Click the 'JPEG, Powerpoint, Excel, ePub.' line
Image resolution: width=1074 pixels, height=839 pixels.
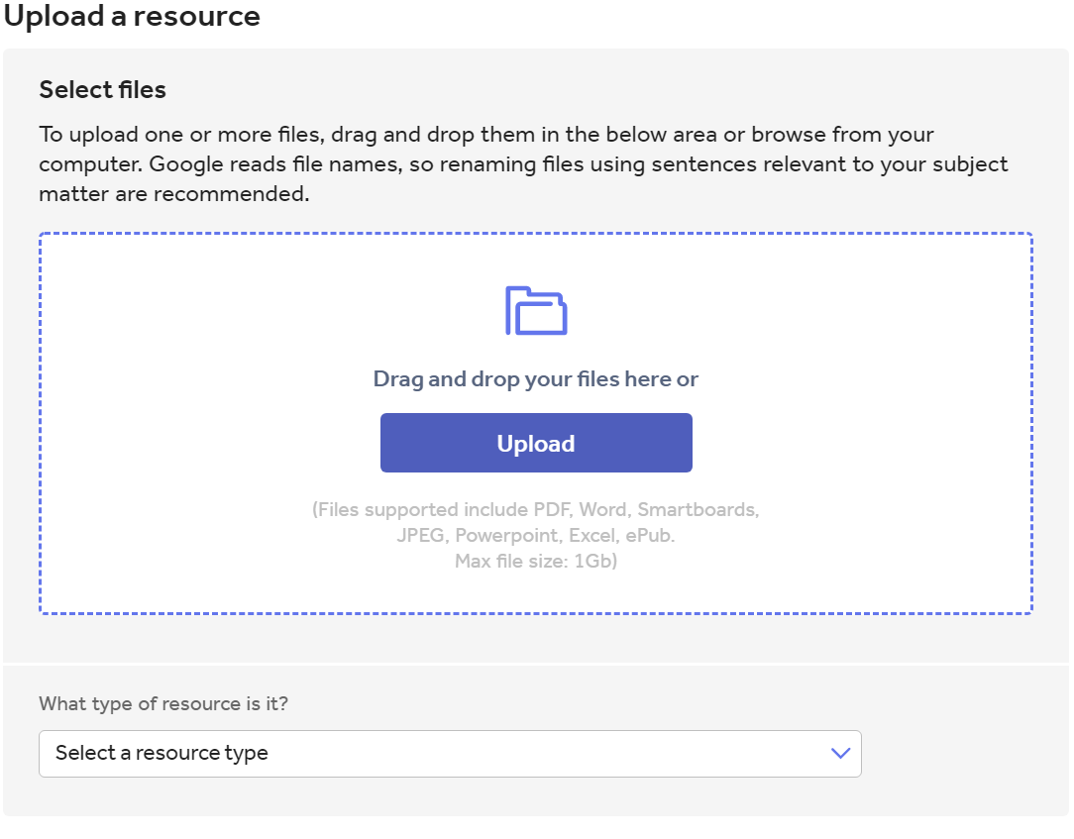coord(536,536)
